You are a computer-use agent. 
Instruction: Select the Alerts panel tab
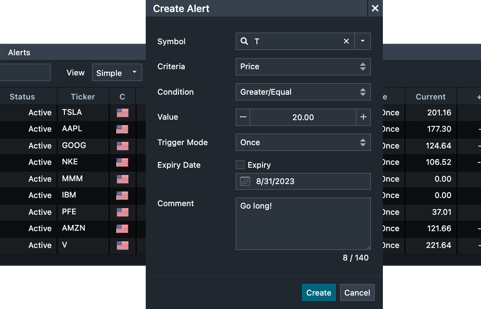[x=19, y=52]
